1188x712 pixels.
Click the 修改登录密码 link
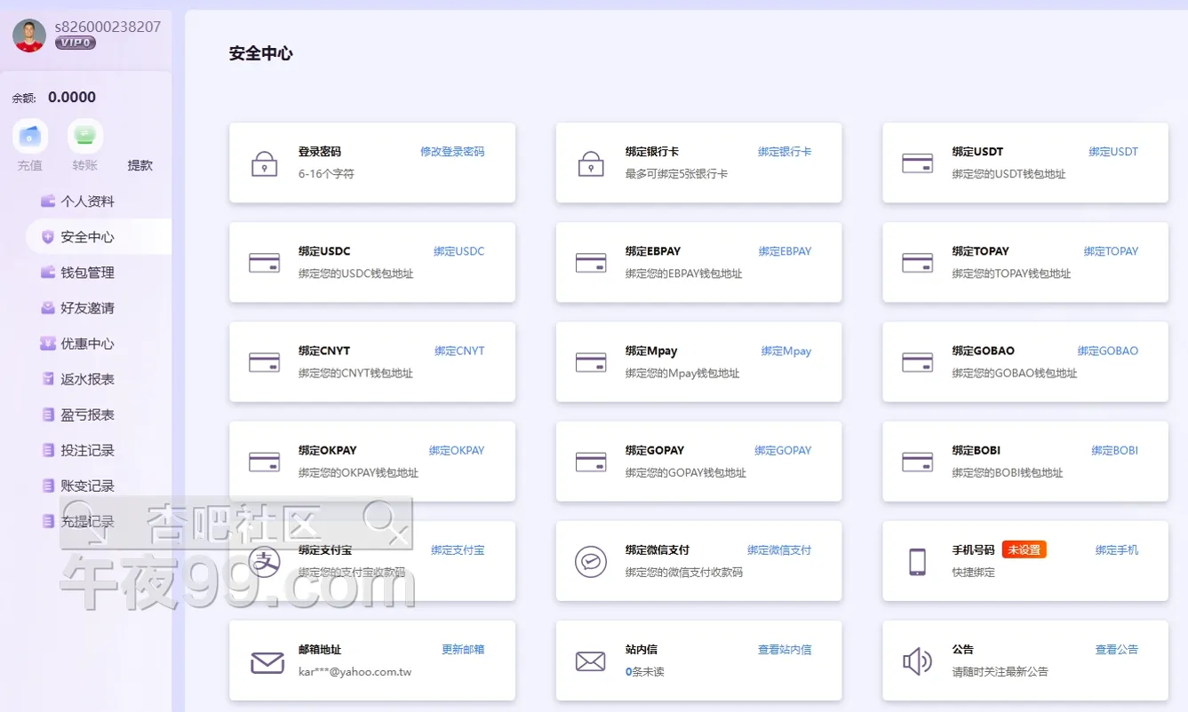pos(452,152)
